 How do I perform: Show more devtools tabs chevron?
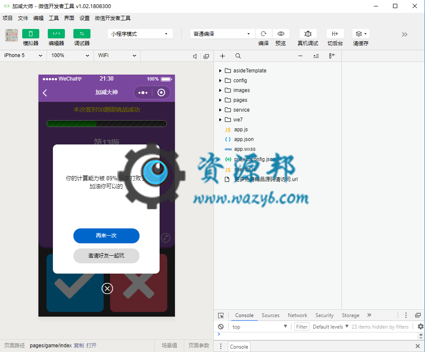[369, 315]
